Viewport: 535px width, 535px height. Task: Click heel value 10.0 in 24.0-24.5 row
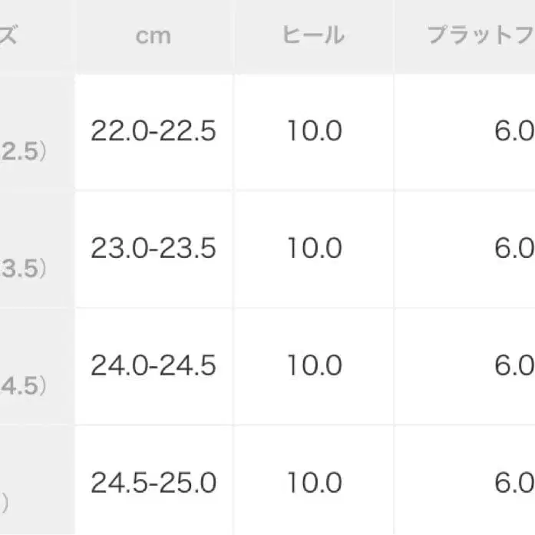314,366
